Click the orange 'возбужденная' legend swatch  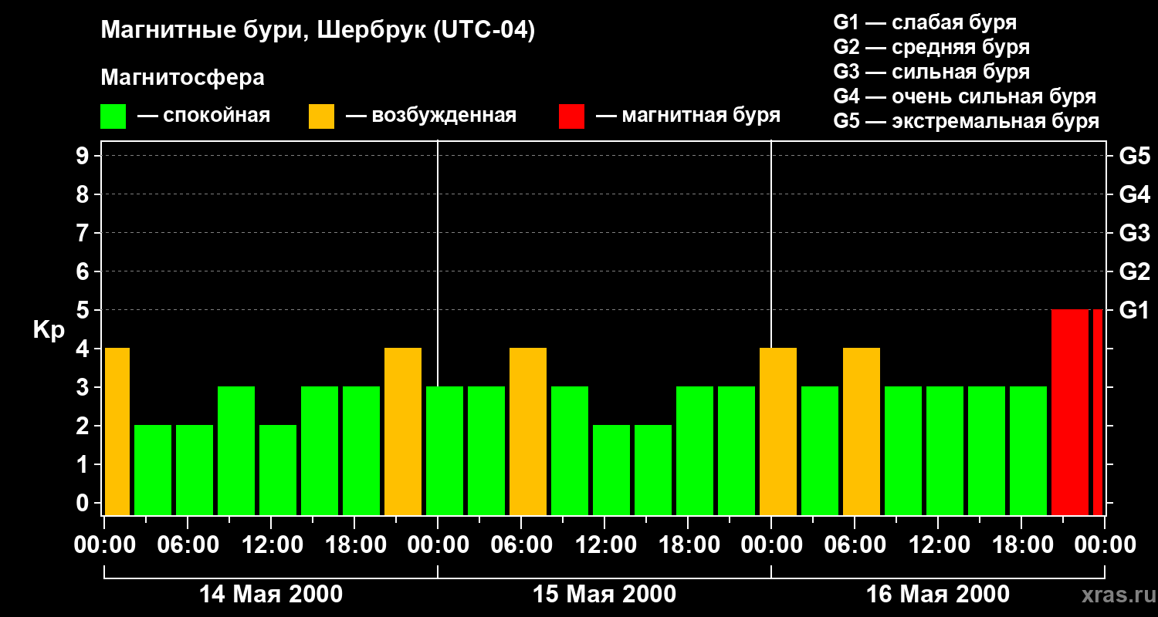(x=322, y=116)
